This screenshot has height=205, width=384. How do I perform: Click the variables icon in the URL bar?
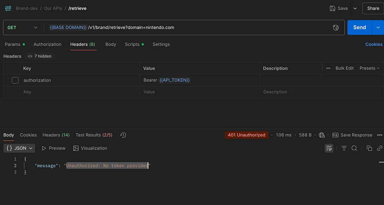(336, 28)
